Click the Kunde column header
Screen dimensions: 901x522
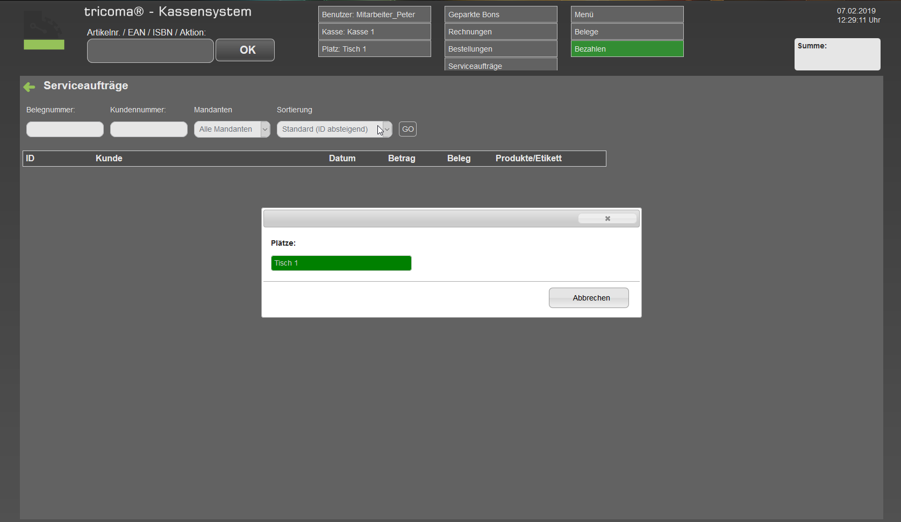click(109, 158)
